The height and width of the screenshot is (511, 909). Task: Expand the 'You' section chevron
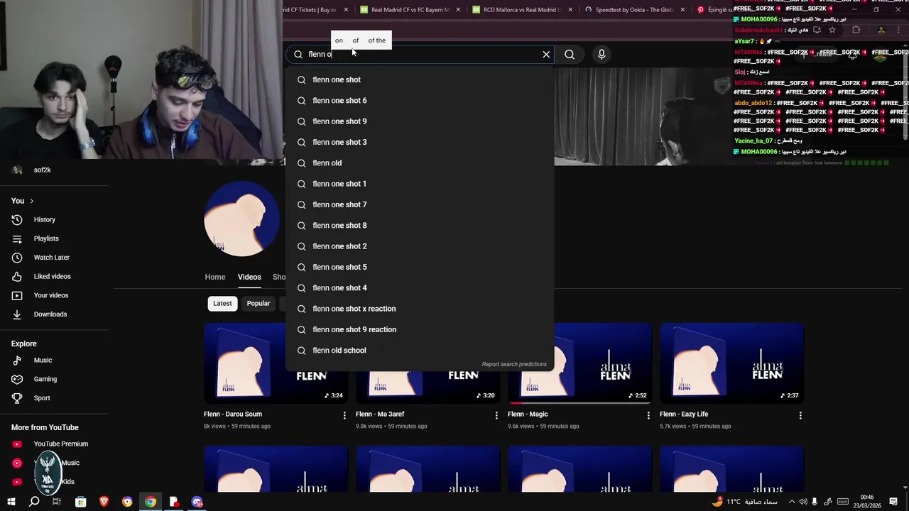pyautogui.click(x=31, y=201)
